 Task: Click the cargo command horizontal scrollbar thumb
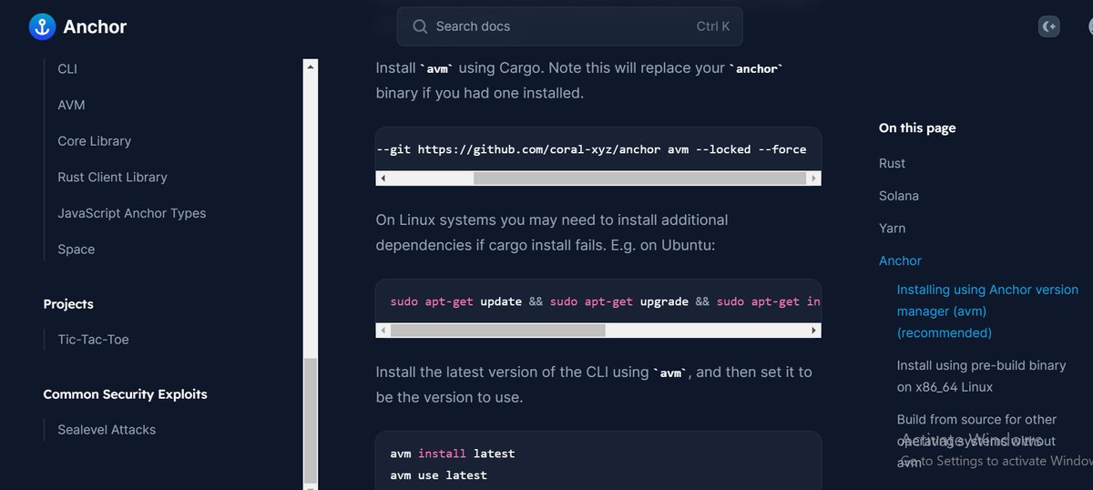click(638, 179)
